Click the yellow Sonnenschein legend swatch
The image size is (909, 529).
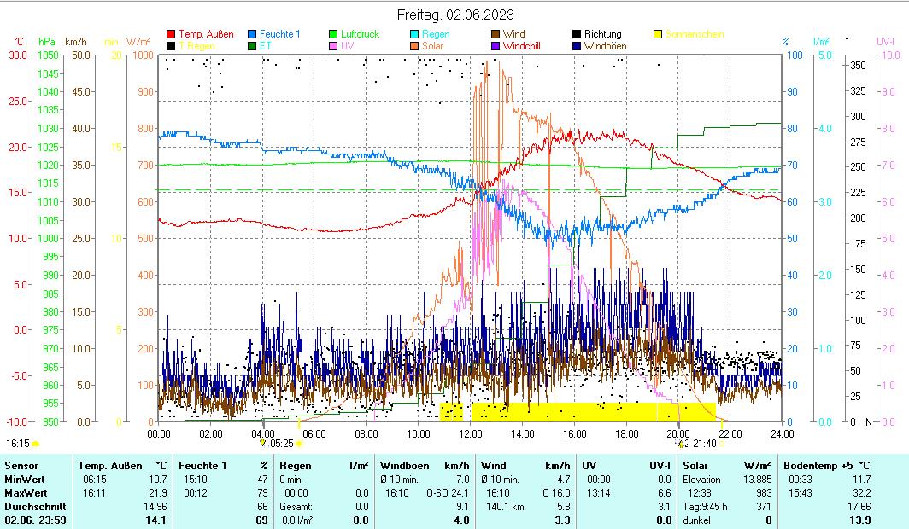click(658, 34)
